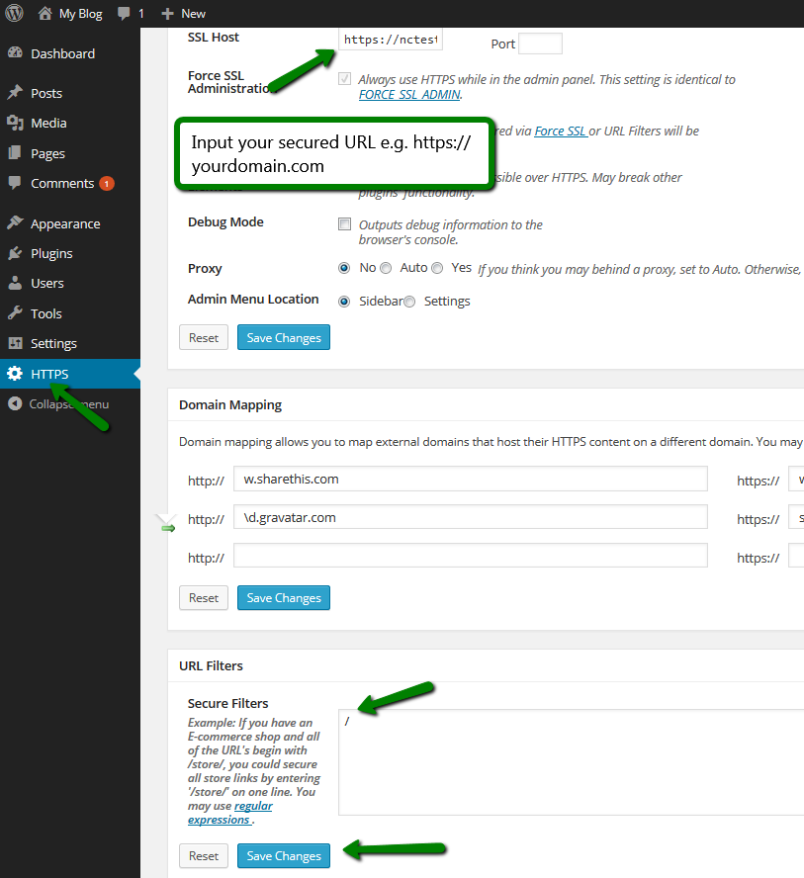This screenshot has height=878, width=804.
Task: Open the comments bubble icon in admin bar
Action: click(124, 14)
